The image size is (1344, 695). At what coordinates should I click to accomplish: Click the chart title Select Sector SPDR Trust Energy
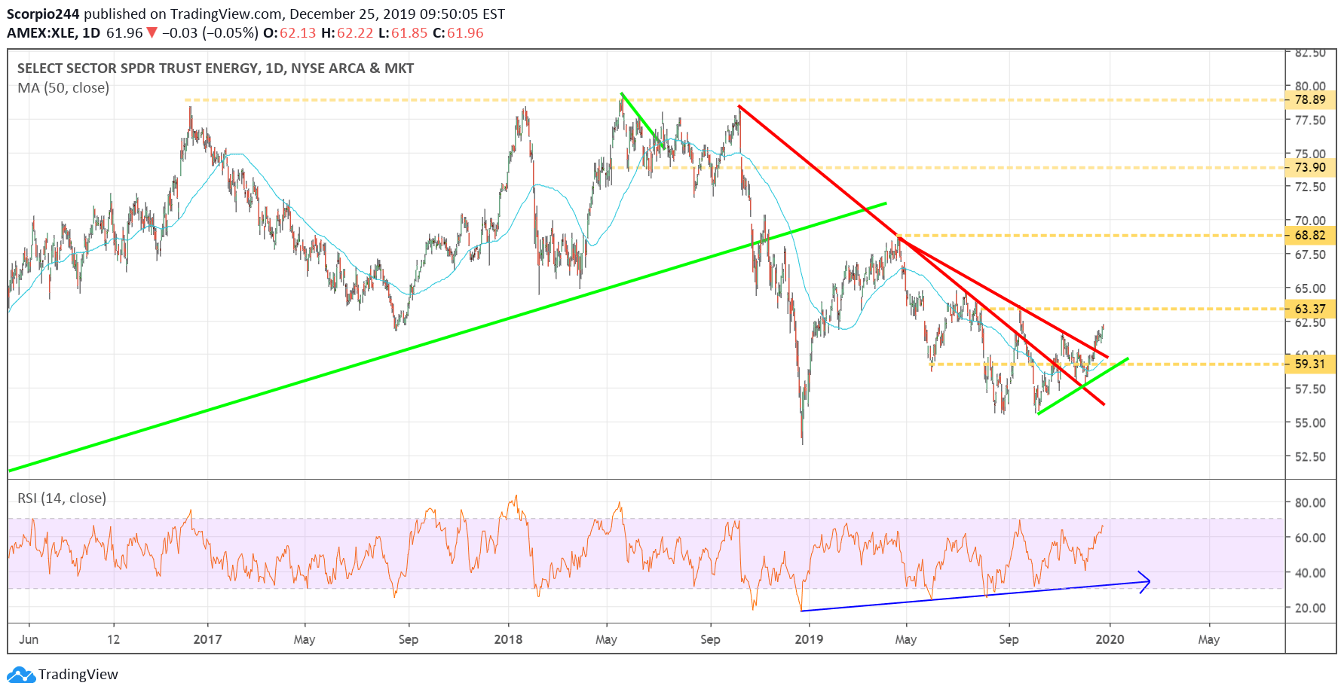(216, 69)
